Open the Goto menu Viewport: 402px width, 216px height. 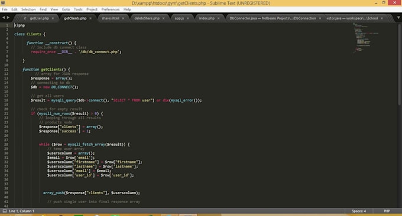tap(66, 9)
